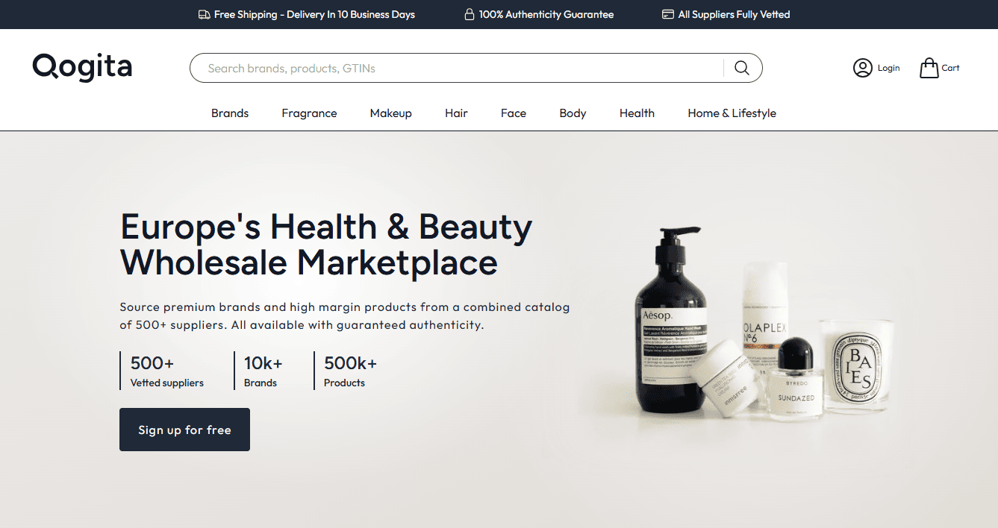
Task: Open the user Login icon
Action: pos(862,68)
